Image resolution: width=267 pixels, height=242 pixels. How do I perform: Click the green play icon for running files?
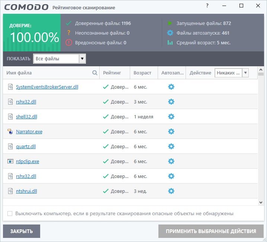pyautogui.click(x=170, y=23)
